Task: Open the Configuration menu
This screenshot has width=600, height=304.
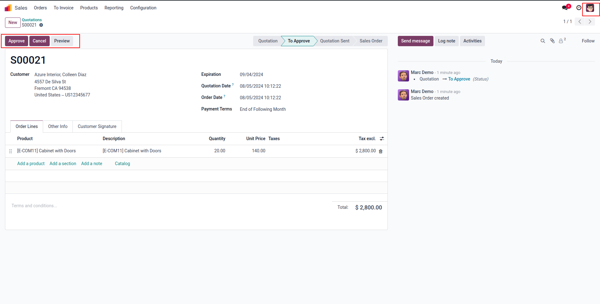Action: point(143,8)
